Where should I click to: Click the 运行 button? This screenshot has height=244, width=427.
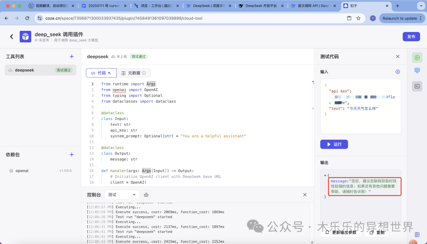click(x=334, y=144)
